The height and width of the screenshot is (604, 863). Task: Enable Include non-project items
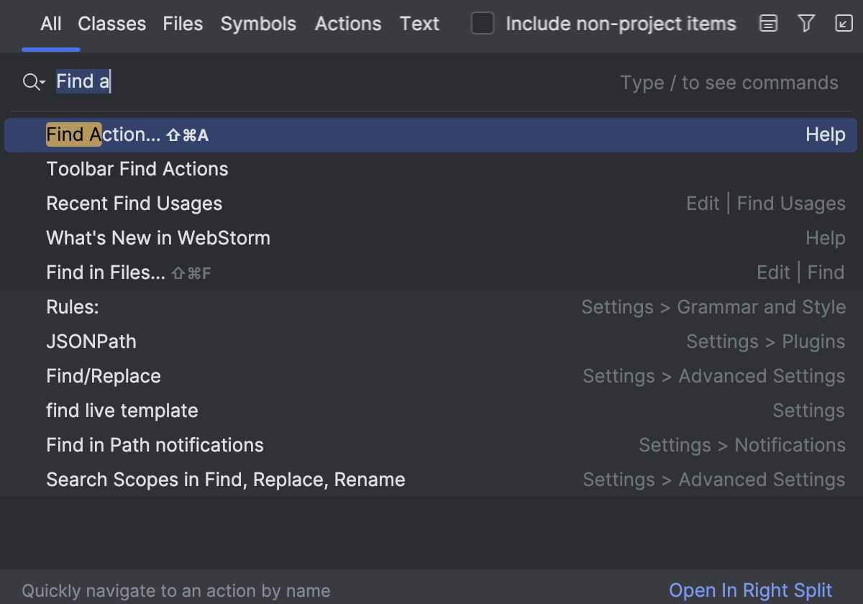tap(482, 23)
